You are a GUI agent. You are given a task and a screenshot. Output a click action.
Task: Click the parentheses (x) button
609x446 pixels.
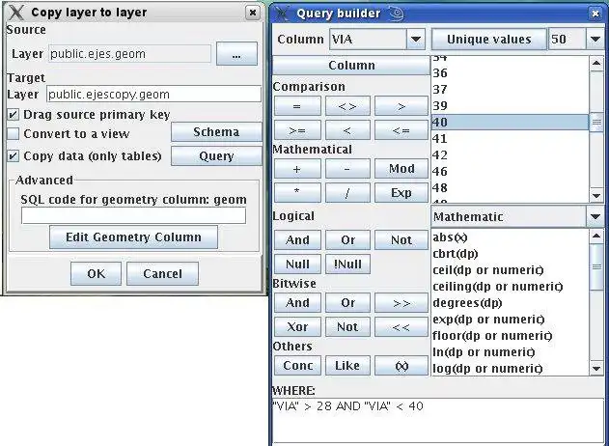401,366
